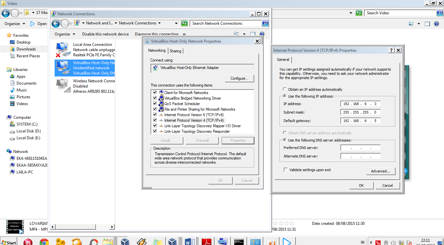Show hidden toolbar commands via double chevron
444x245 pixels.
coord(184,34)
